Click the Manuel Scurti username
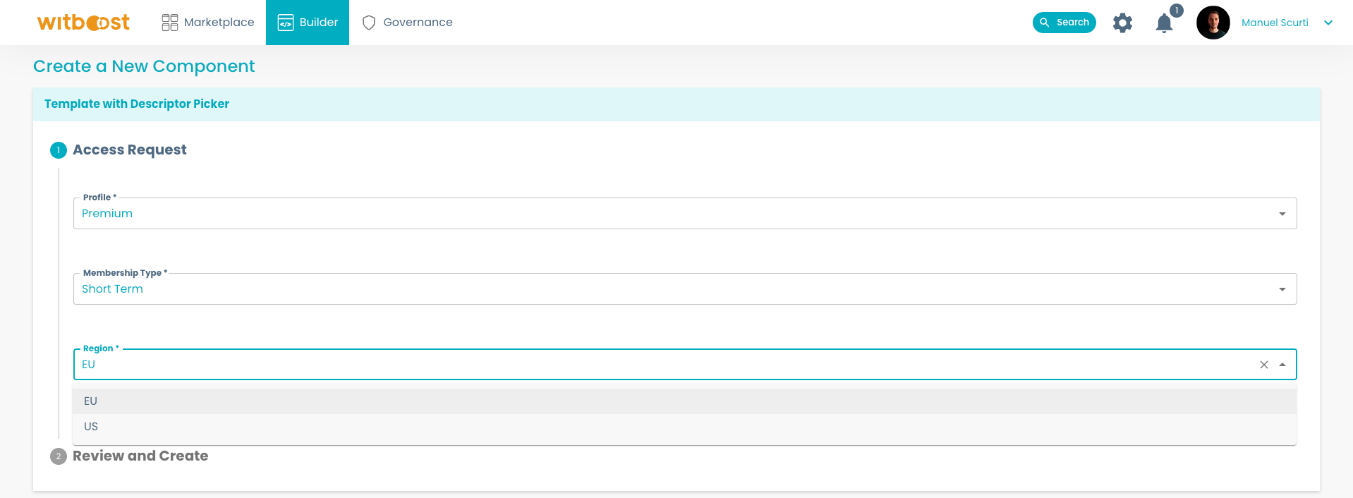The width and height of the screenshot is (1353, 498). pyautogui.click(x=1274, y=23)
